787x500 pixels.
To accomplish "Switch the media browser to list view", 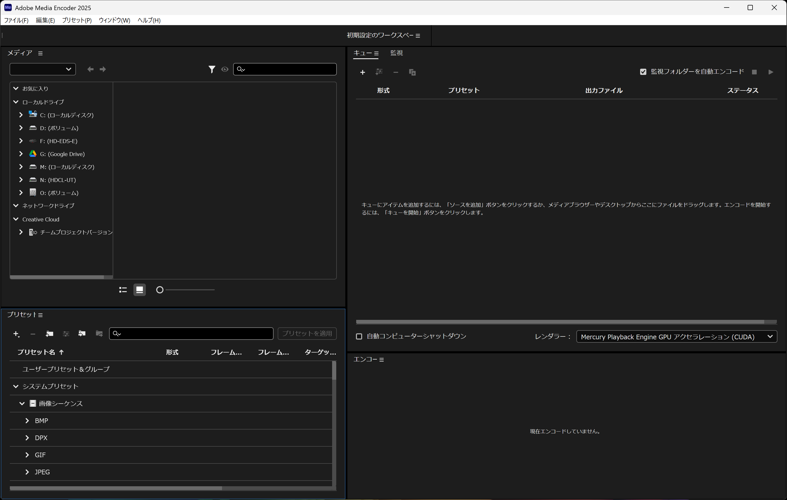I will click(x=123, y=290).
